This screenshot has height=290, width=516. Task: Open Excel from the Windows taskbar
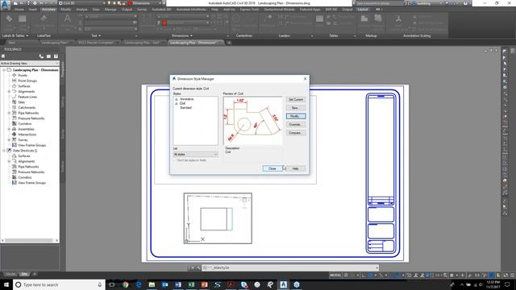coord(191,284)
